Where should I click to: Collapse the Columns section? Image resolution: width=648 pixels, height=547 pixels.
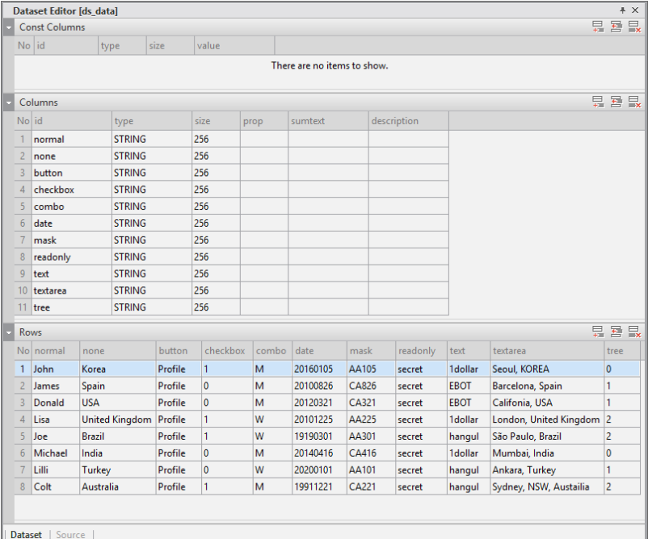pos(9,103)
